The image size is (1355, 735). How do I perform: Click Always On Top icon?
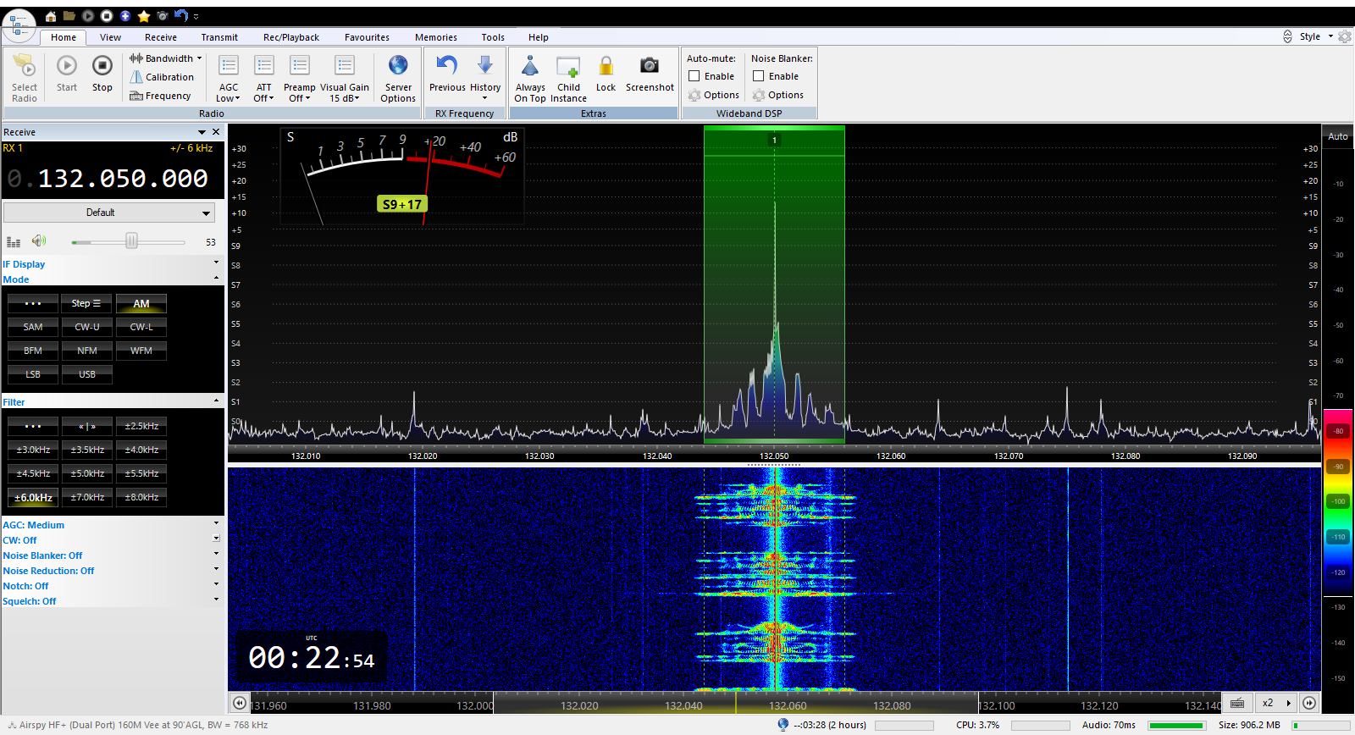pyautogui.click(x=530, y=66)
